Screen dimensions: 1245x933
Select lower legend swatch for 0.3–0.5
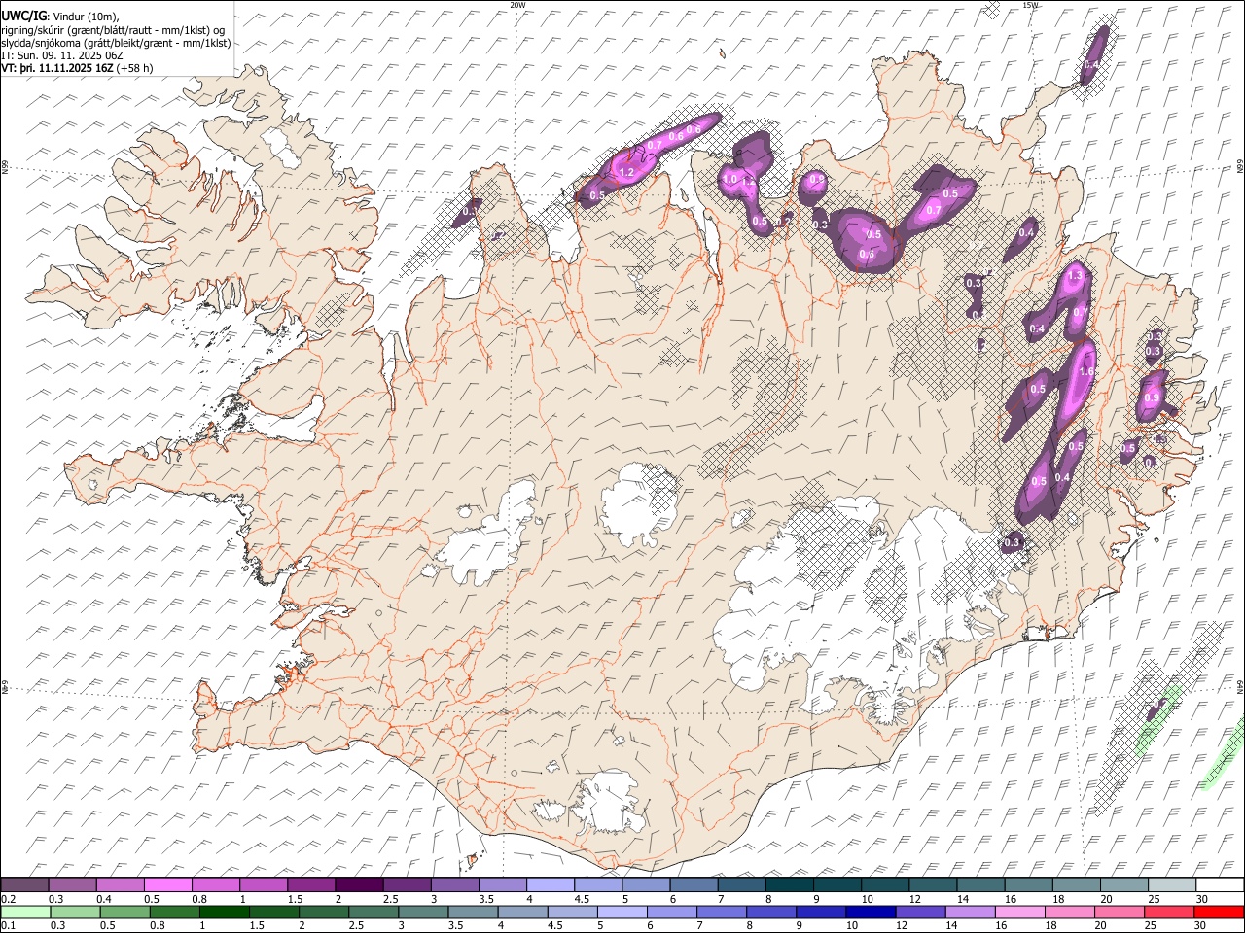point(76,912)
